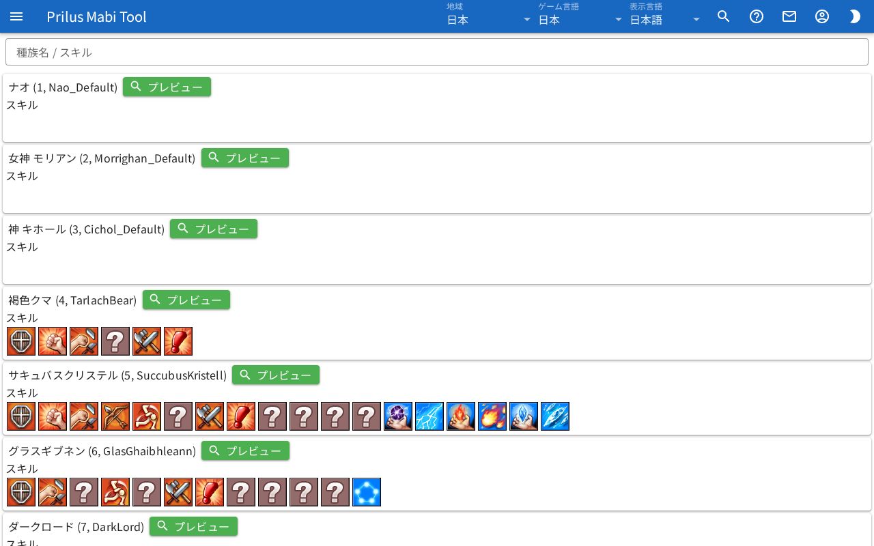The height and width of the screenshot is (546, 874).
Task: Select SuccubusKristell's Fireball skill icon
Action: pos(492,416)
